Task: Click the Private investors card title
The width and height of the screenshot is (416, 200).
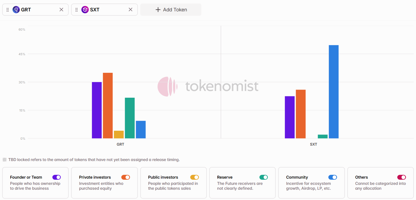Action: tap(95, 177)
